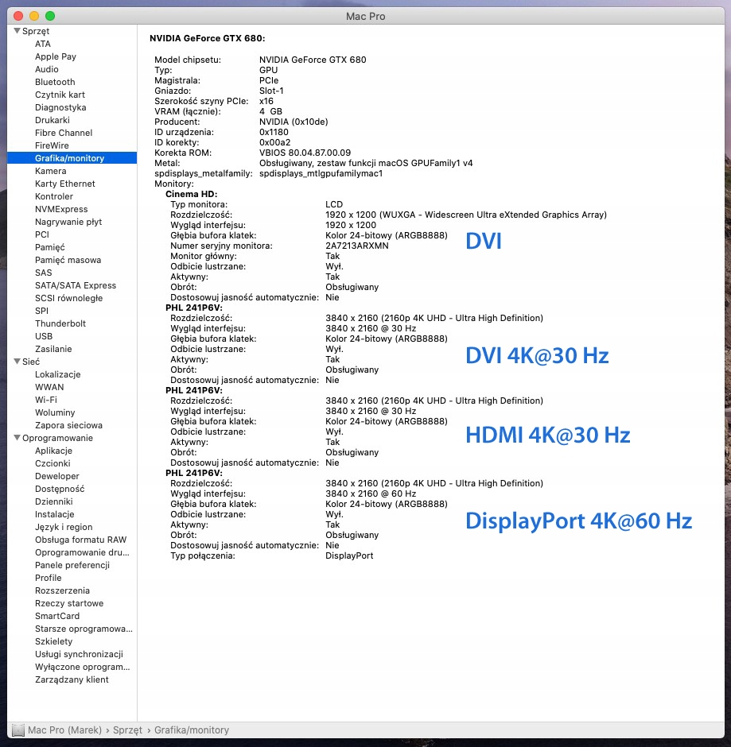Select WWAN network entry

click(49, 387)
